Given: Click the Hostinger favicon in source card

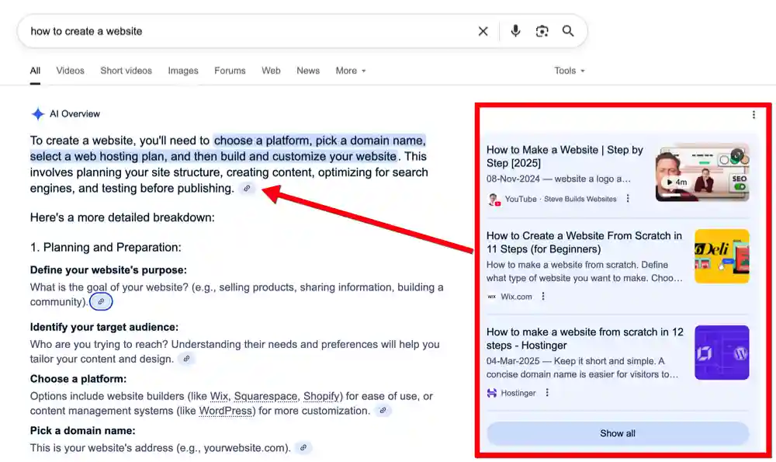Looking at the screenshot, I should click(491, 393).
